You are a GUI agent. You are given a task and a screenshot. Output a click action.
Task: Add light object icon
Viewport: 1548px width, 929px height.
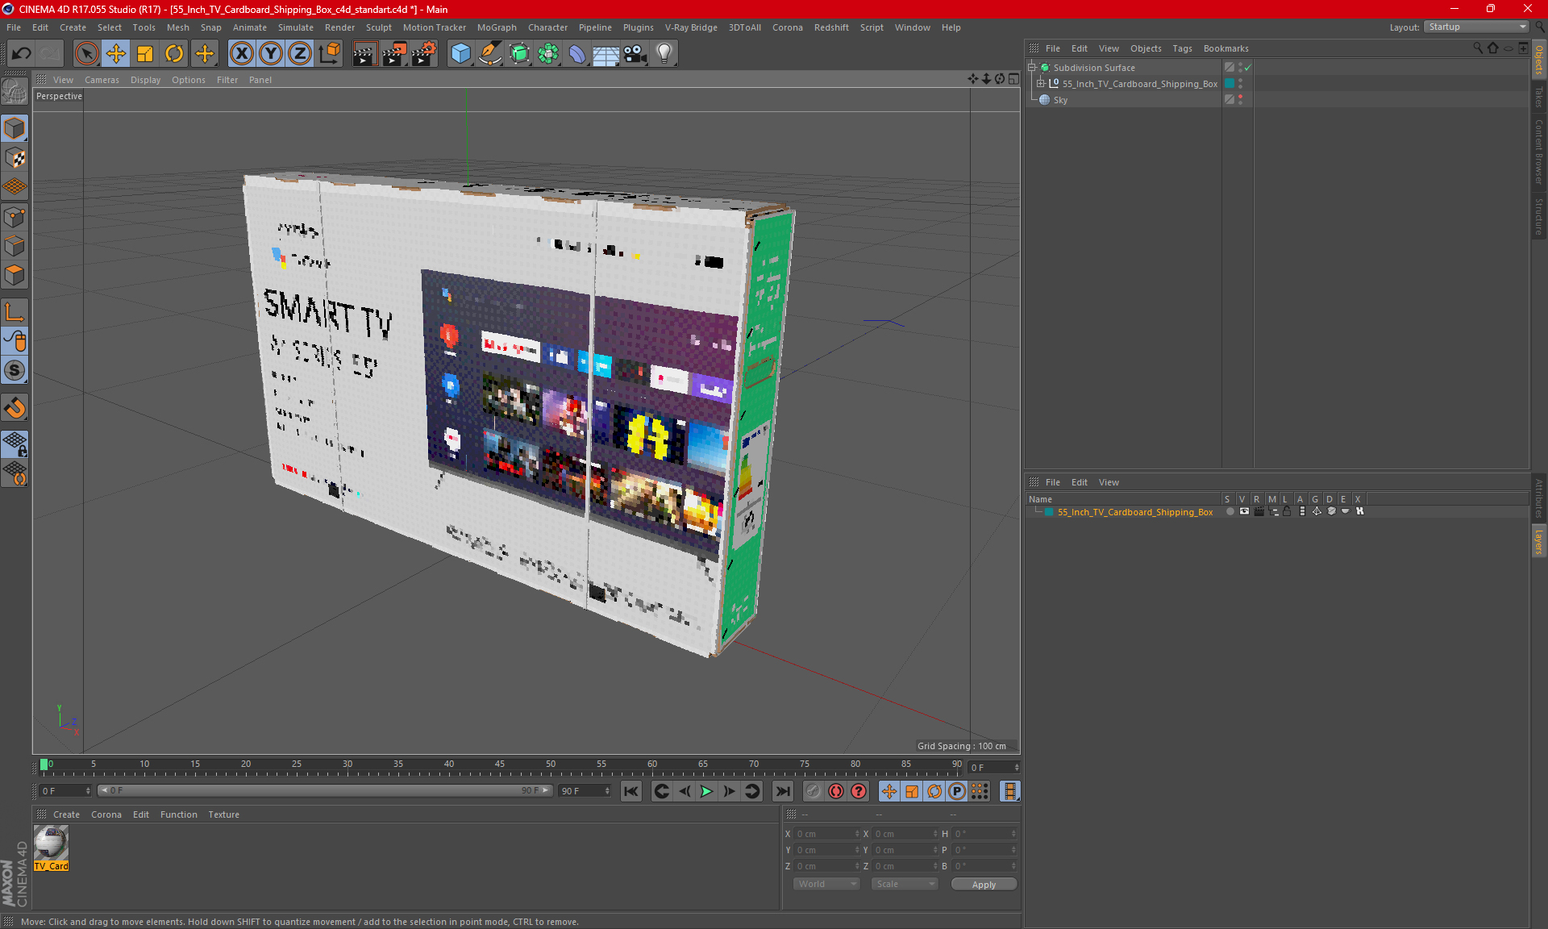tap(664, 54)
